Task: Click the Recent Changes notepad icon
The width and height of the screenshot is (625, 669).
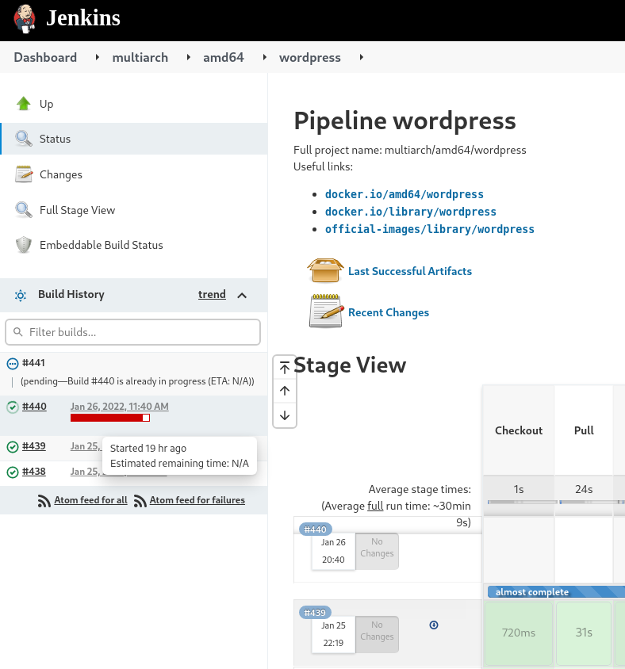Action: (325, 312)
